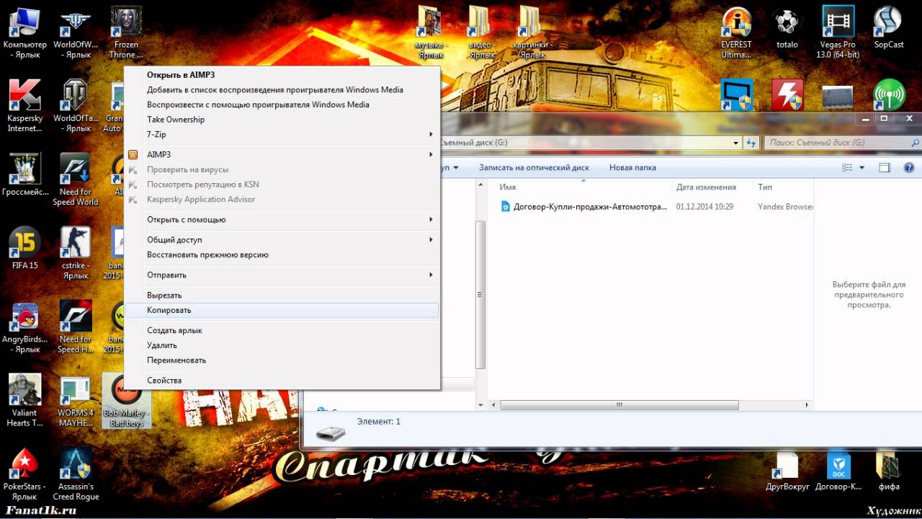Launch EVEREST Ultimate shortcut
Viewport: 922px width, 519px height.
(736, 32)
